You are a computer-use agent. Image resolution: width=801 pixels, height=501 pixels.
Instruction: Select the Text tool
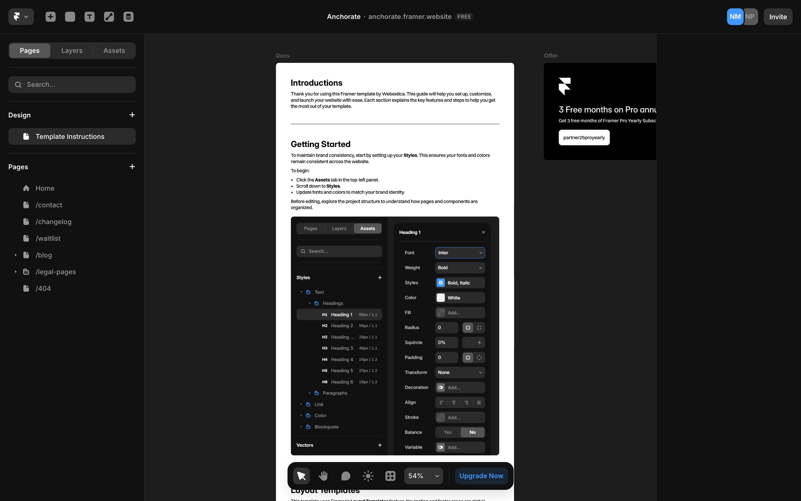click(x=89, y=17)
